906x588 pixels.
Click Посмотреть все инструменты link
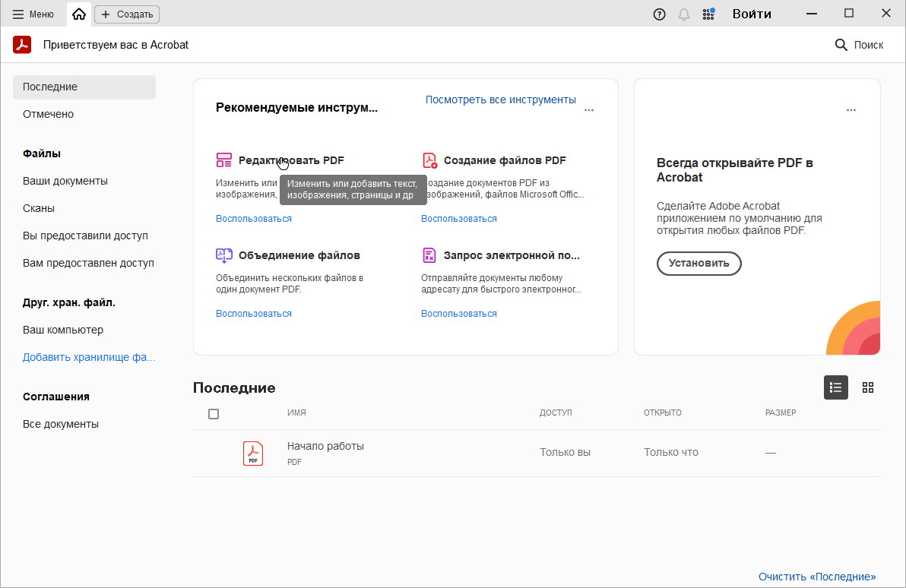point(500,100)
